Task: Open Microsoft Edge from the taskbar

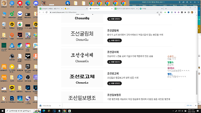Action: pos(44,111)
